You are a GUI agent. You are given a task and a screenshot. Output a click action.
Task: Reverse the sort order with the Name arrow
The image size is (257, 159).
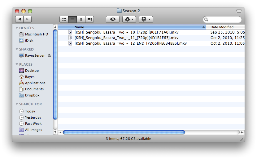tap(203, 27)
